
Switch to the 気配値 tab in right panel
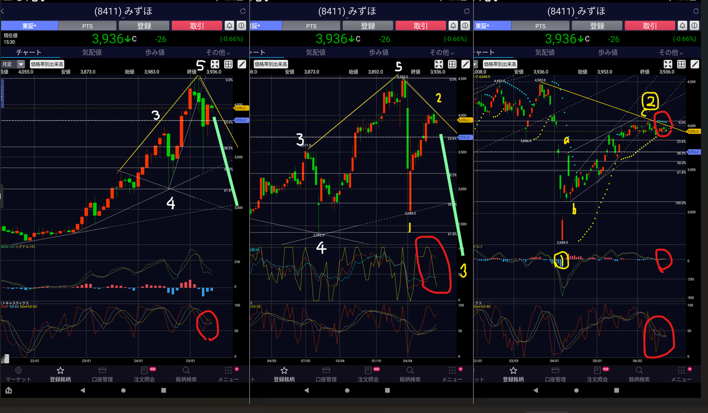pos(545,52)
